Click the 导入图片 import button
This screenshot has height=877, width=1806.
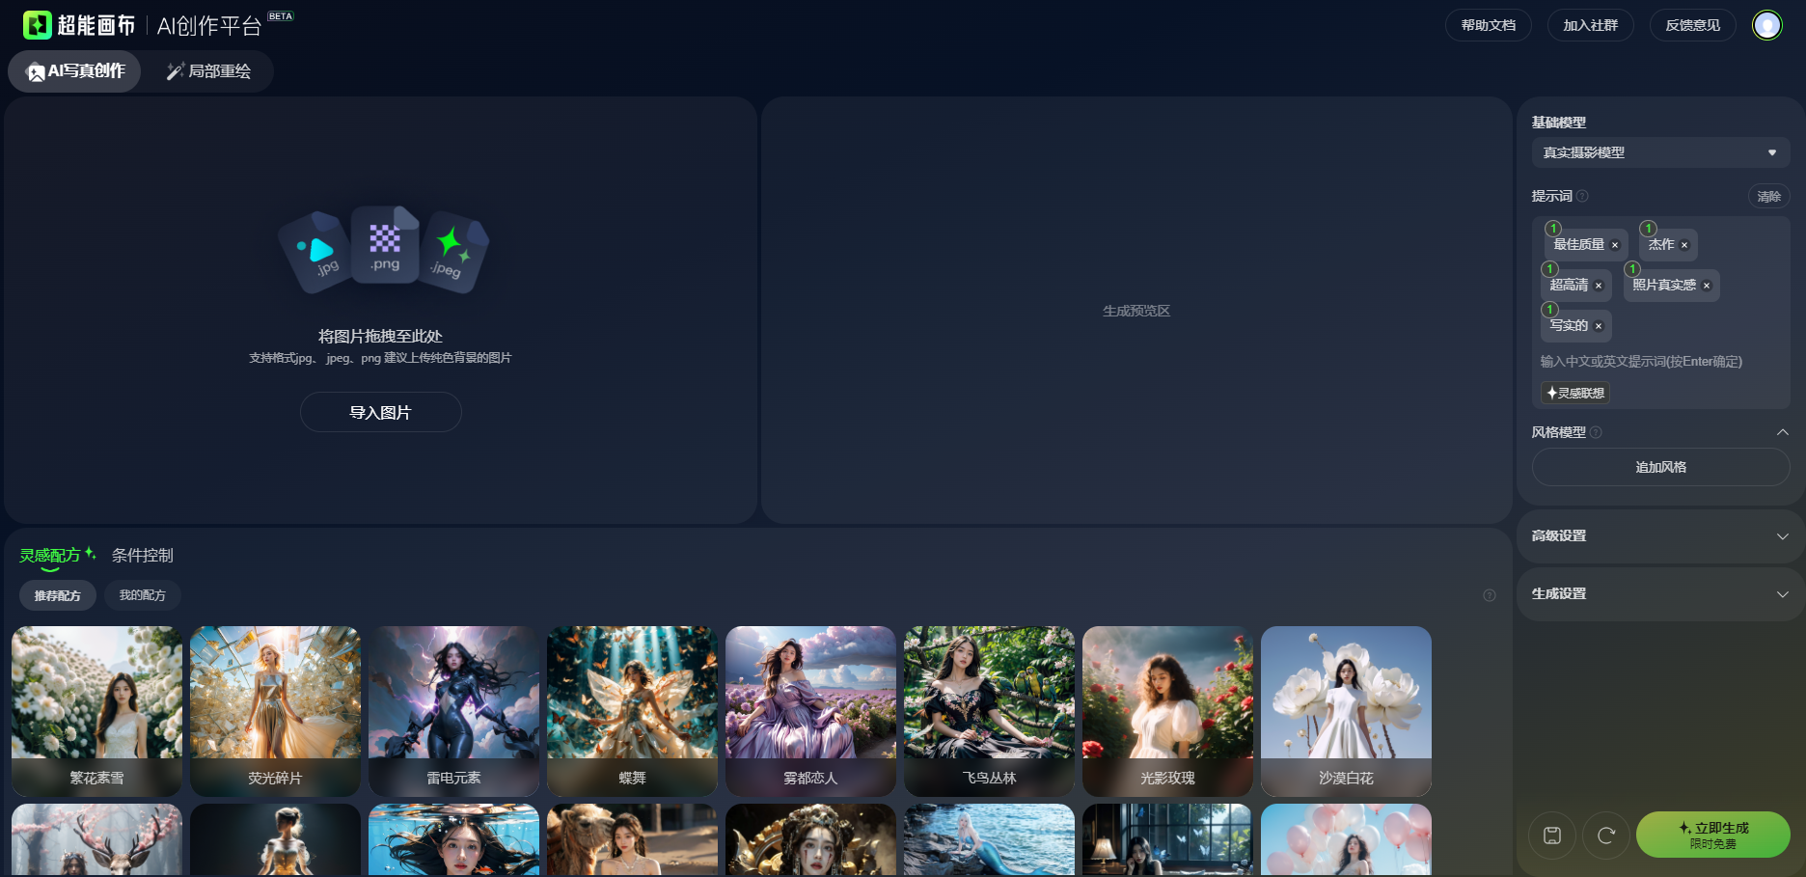(x=381, y=412)
